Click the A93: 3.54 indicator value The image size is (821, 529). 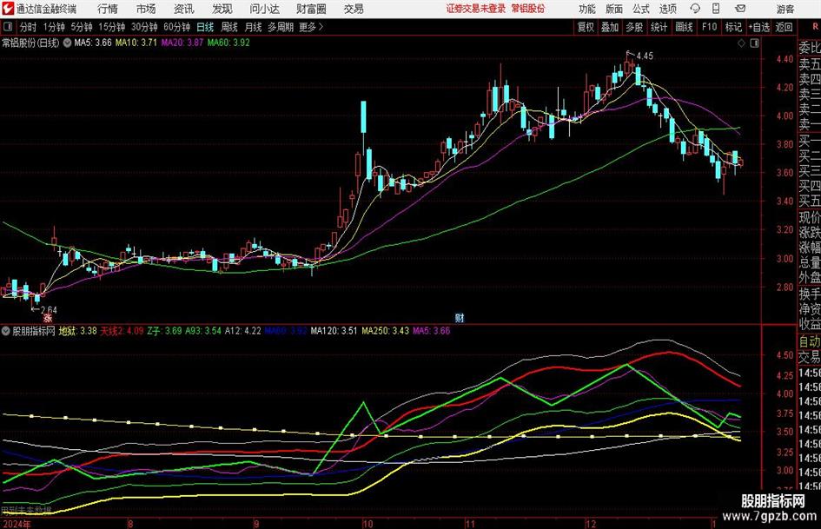203,331
